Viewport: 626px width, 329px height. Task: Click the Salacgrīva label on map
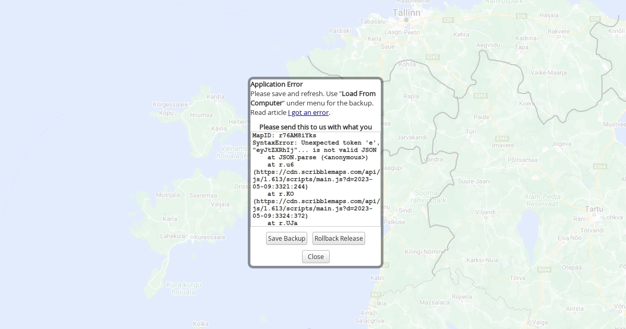pyautogui.click(x=369, y=320)
